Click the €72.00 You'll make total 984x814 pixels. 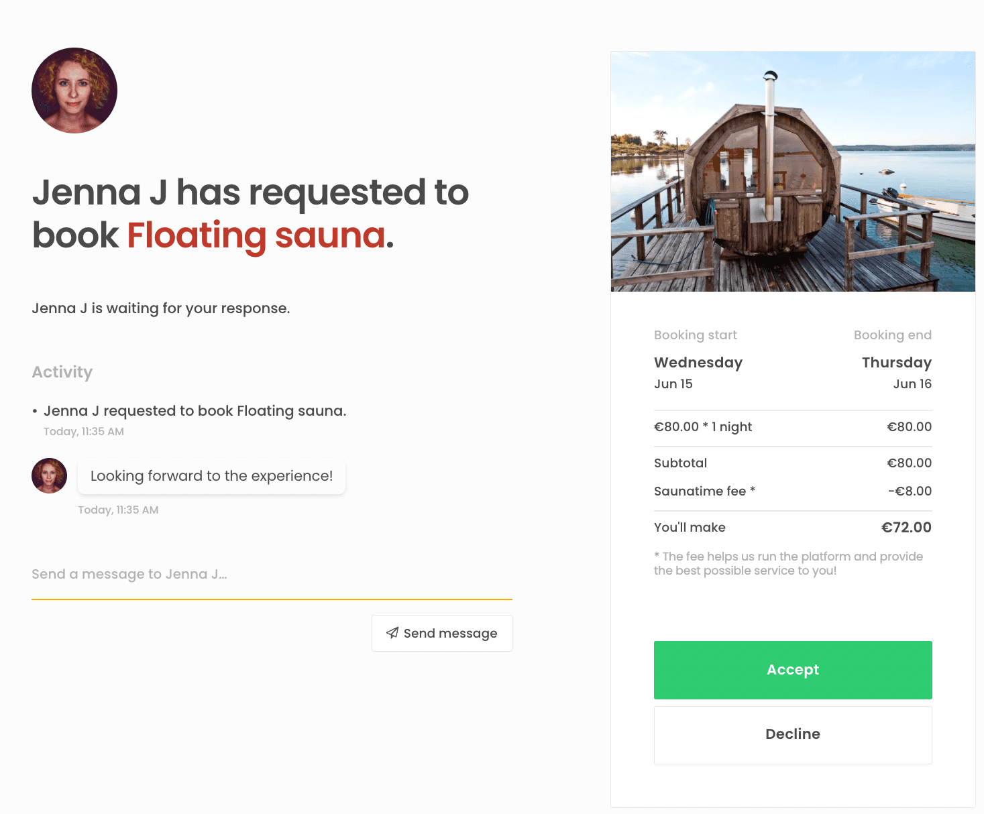pyautogui.click(x=906, y=528)
